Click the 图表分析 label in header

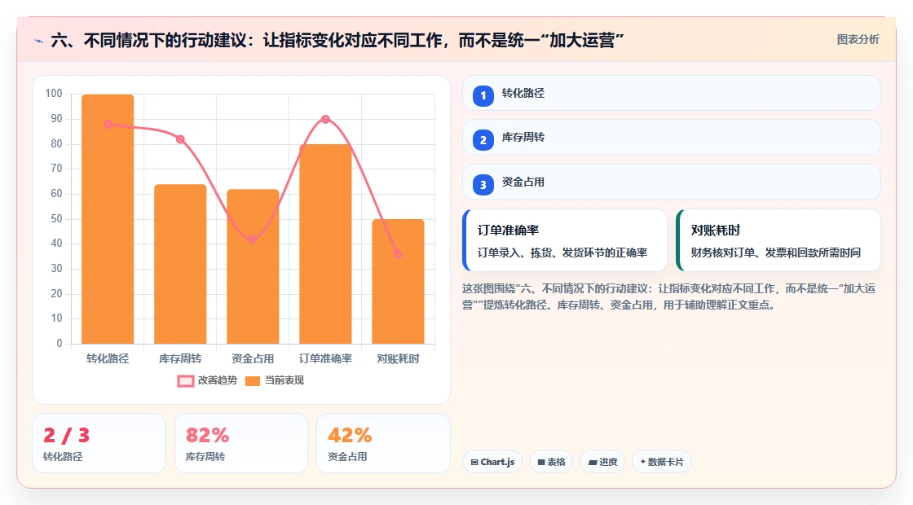858,40
